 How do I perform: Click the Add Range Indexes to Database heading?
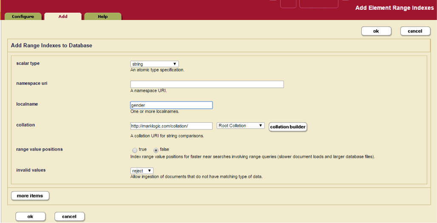click(51, 45)
